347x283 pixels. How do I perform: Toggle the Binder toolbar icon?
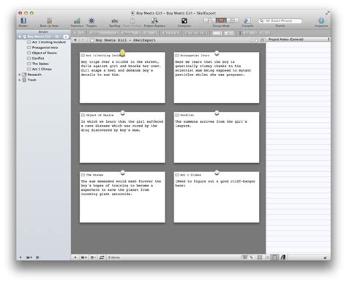click(x=23, y=20)
